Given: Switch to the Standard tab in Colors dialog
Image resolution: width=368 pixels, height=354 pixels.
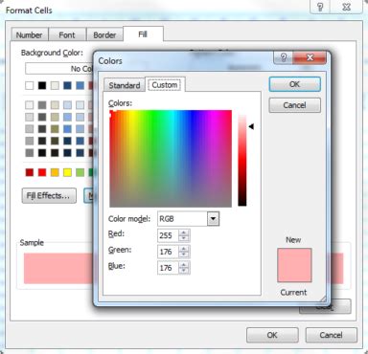Looking at the screenshot, I should pos(125,85).
